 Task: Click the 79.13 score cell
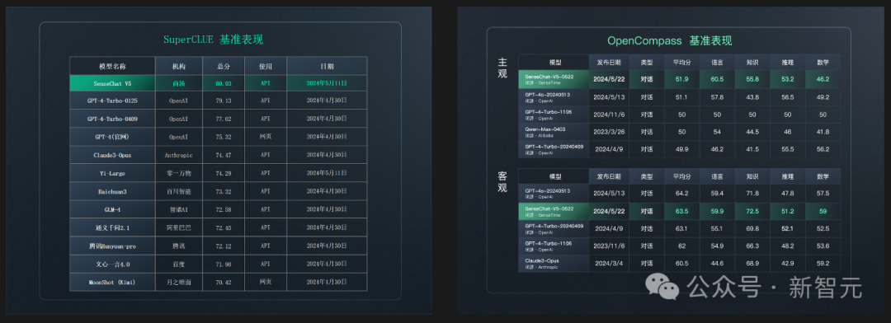224,101
